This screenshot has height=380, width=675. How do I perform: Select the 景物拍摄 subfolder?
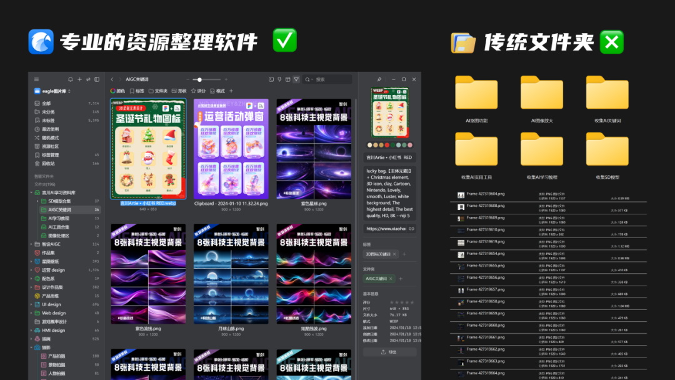click(69, 364)
